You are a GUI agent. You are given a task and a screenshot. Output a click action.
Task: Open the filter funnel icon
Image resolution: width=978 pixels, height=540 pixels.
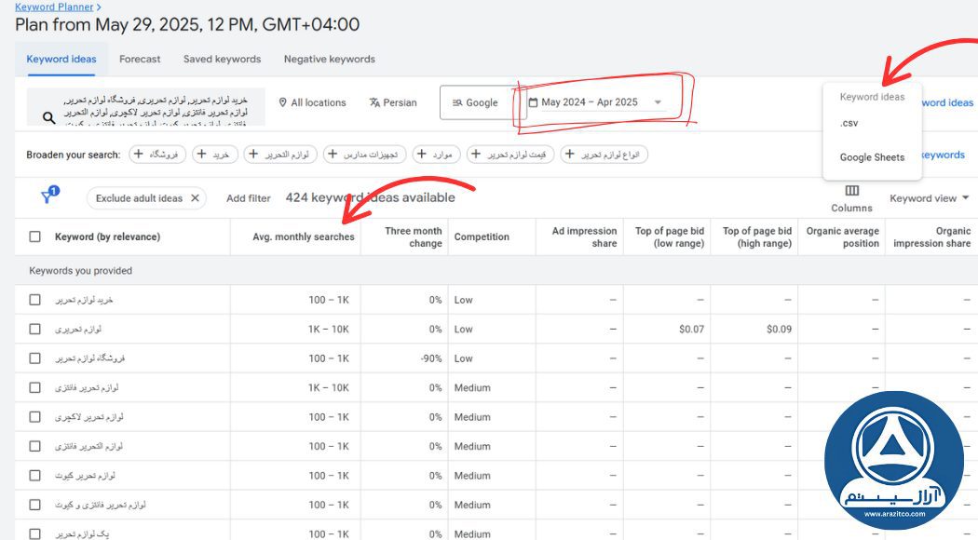(x=48, y=196)
